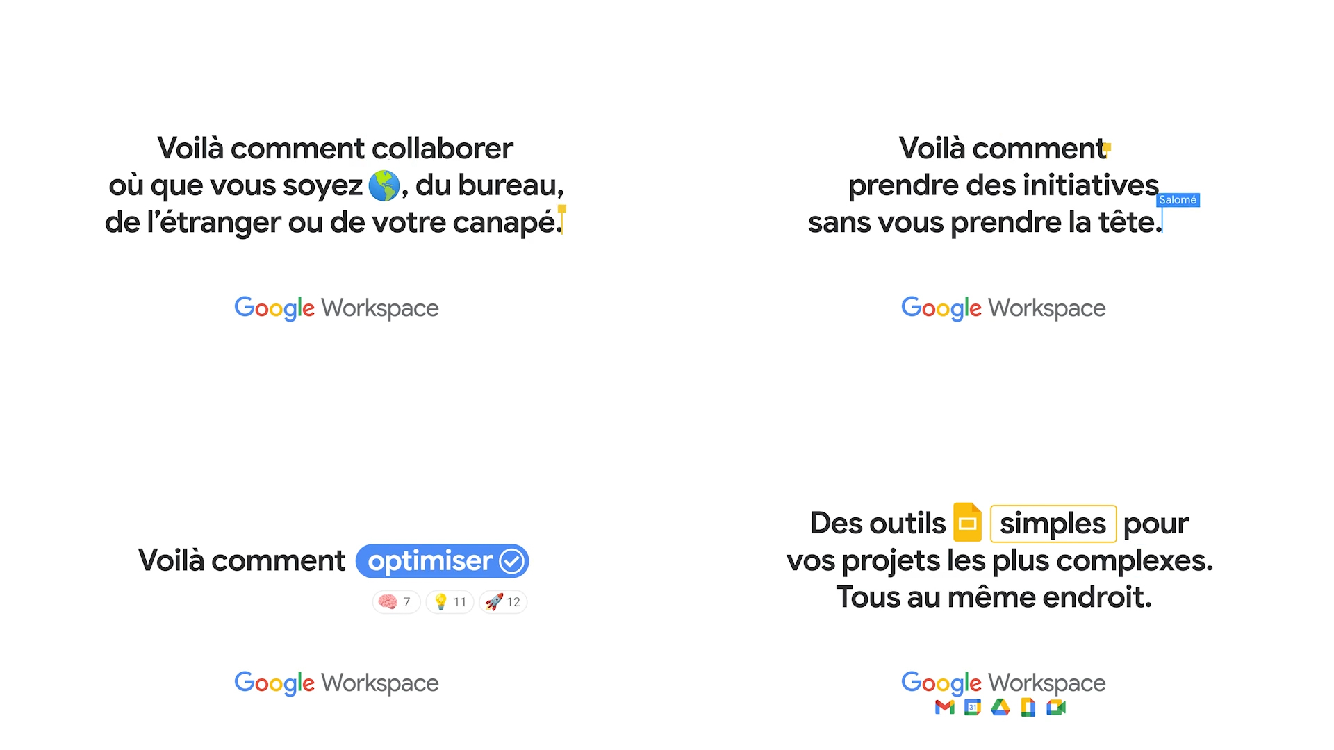Image resolution: width=1334 pixels, height=750 pixels.
Task: Toggle the rocket reaction showing 12
Action: point(503,602)
